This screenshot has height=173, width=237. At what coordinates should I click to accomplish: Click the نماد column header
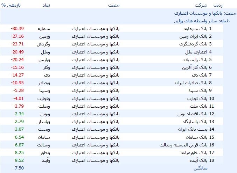tap(46, 5)
